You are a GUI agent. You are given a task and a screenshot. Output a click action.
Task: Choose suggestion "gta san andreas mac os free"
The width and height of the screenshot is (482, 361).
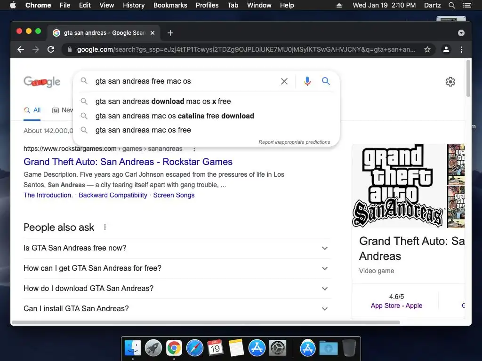tap(206, 130)
